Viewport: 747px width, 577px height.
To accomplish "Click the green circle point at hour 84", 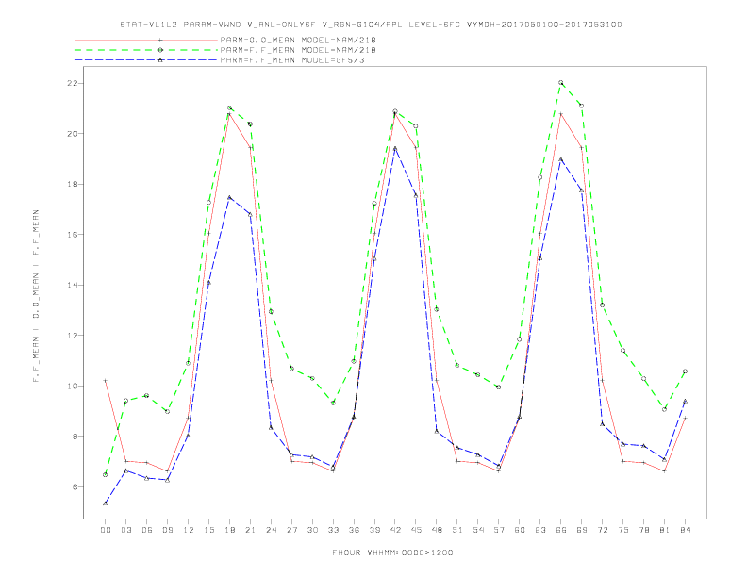I will (x=685, y=371).
